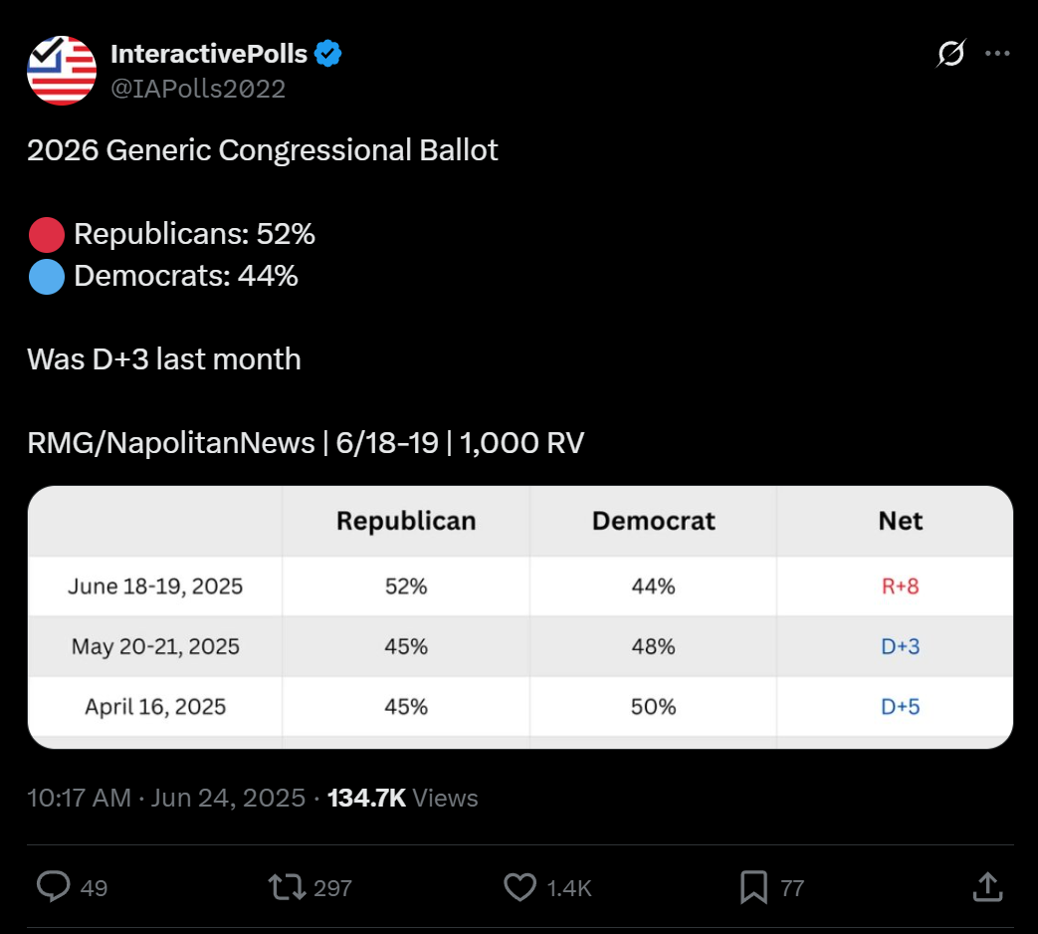
Task: View the 134.7K Views analytics
Action: tap(402, 798)
